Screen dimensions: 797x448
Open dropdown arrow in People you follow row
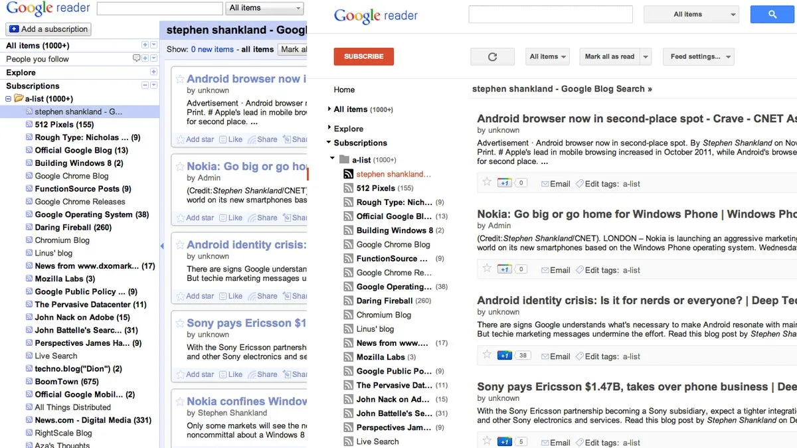[153, 58]
